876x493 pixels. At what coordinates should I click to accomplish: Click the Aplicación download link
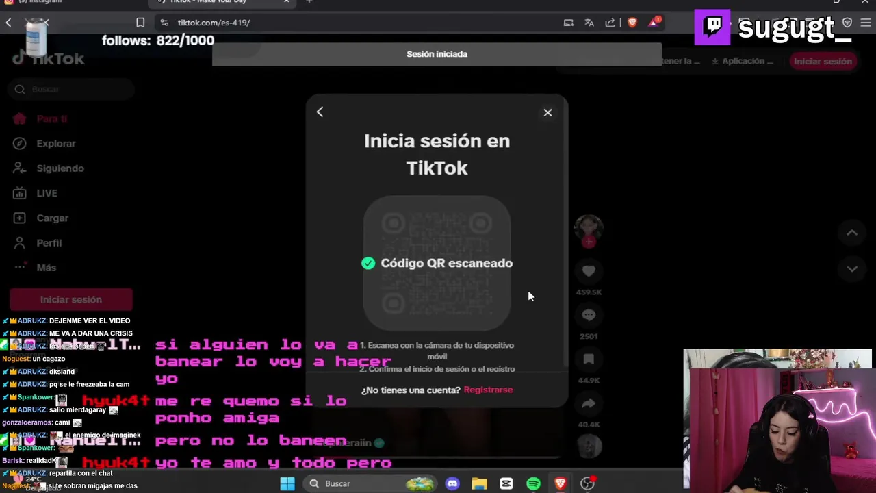pos(742,61)
